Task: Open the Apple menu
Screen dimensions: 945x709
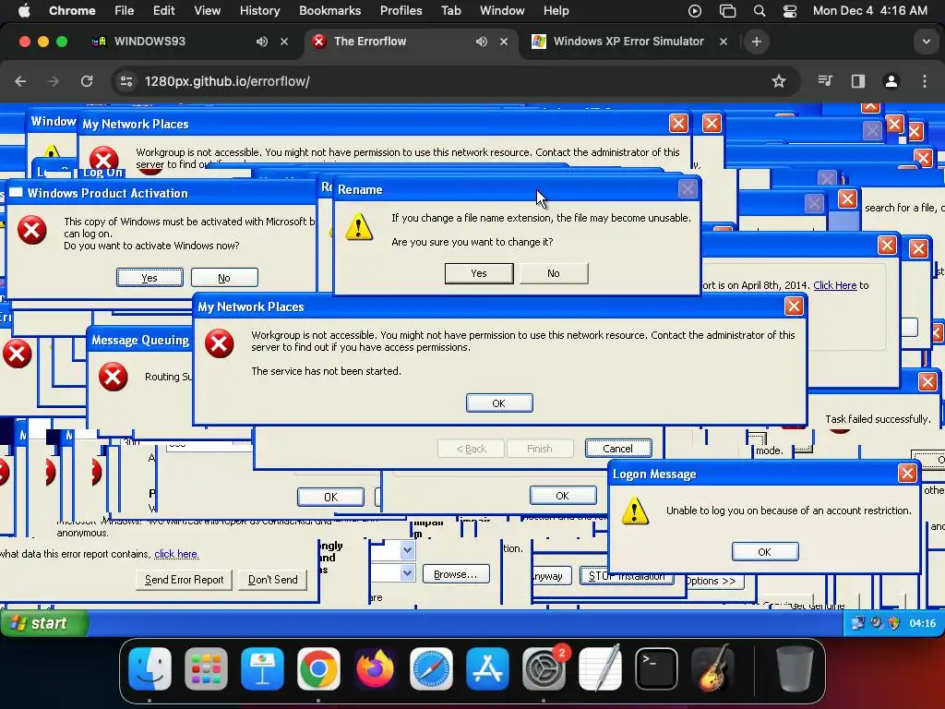Action: click(x=24, y=11)
